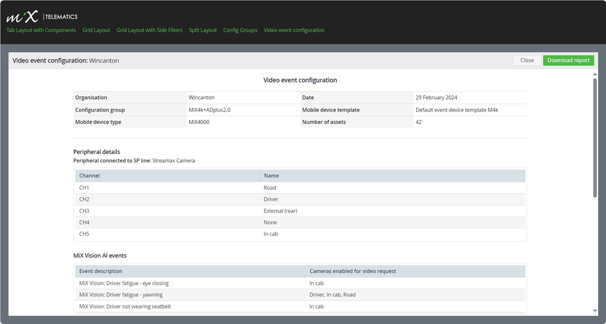Click Cameras enabled for video request header
The image size is (606, 324).
pyautogui.click(x=353, y=271)
